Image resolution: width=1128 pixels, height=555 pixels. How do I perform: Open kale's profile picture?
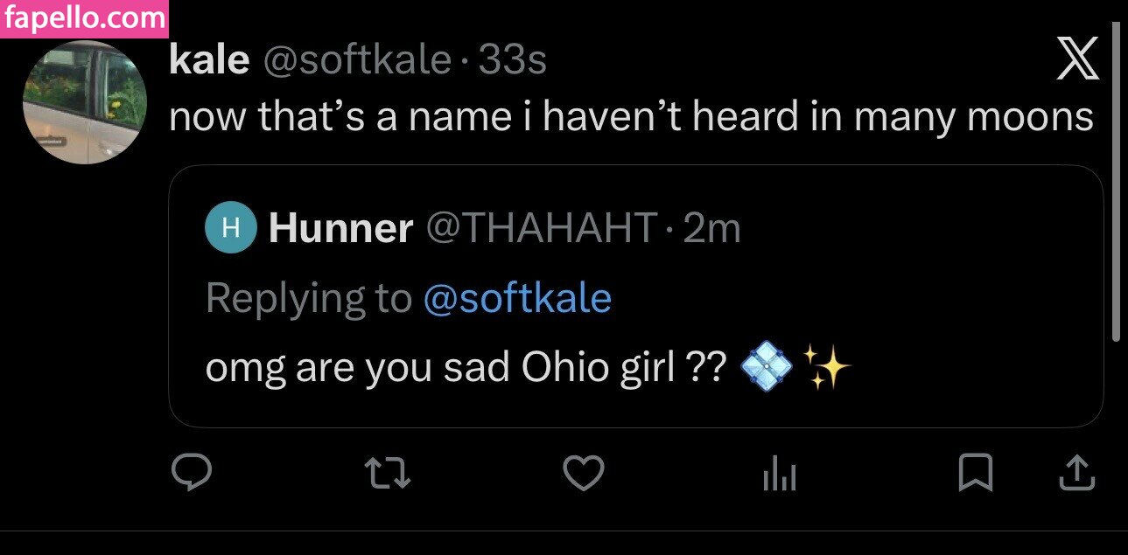tap(84, 103)
